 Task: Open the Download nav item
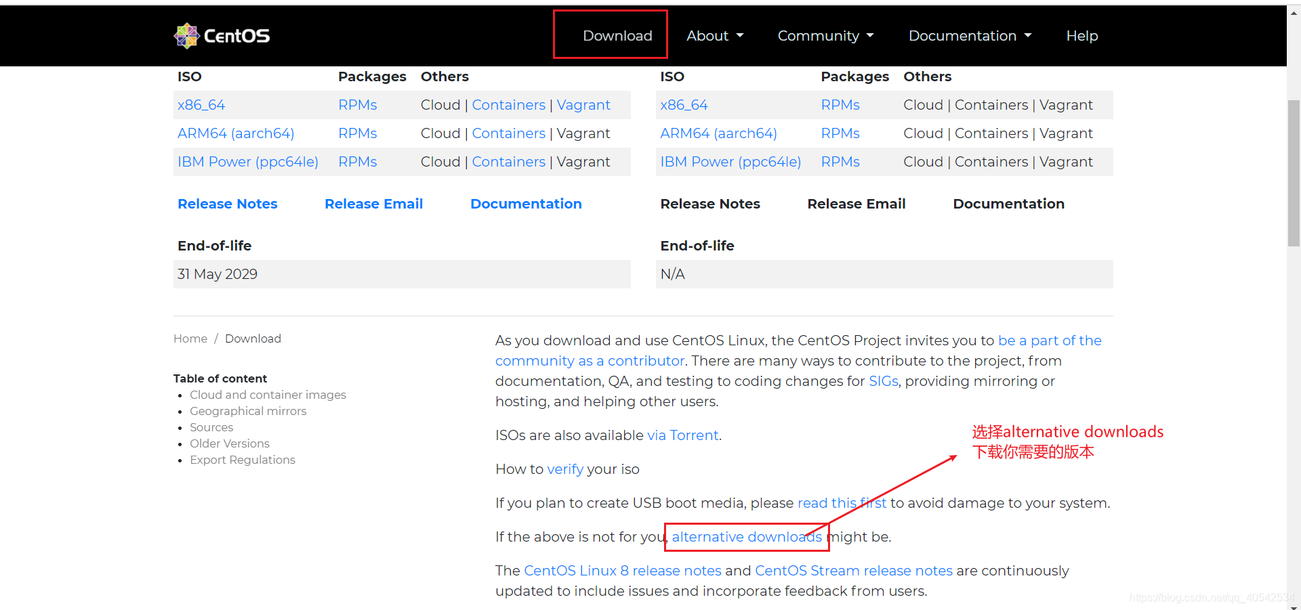coord(617,36)
